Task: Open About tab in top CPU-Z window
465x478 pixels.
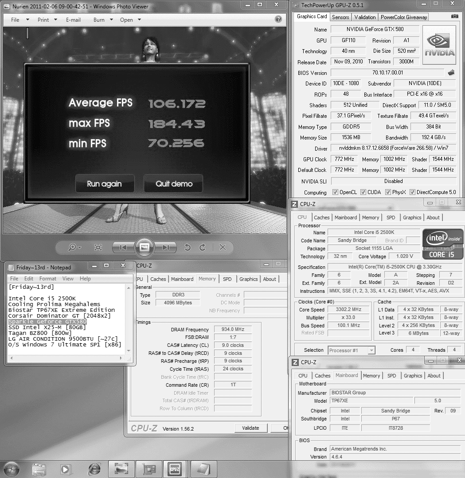Action: [433, 218]
